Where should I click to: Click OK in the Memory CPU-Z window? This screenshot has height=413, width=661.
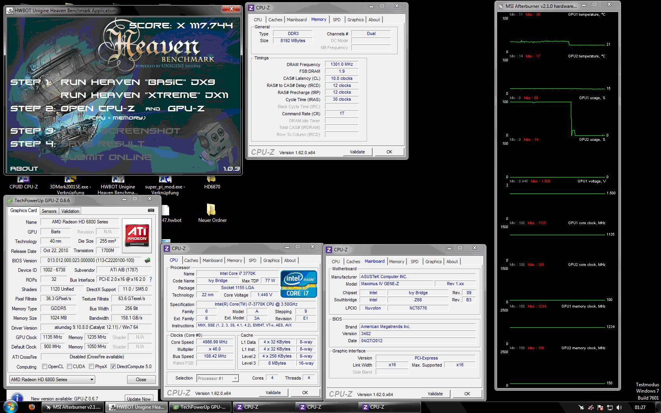tap(389, 152)
